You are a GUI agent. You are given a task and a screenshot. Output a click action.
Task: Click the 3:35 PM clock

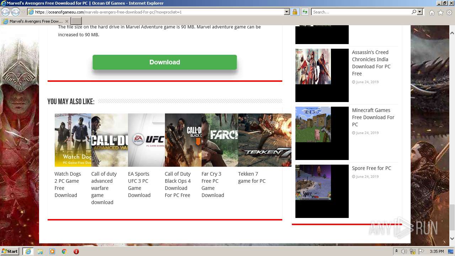point(437,251)
